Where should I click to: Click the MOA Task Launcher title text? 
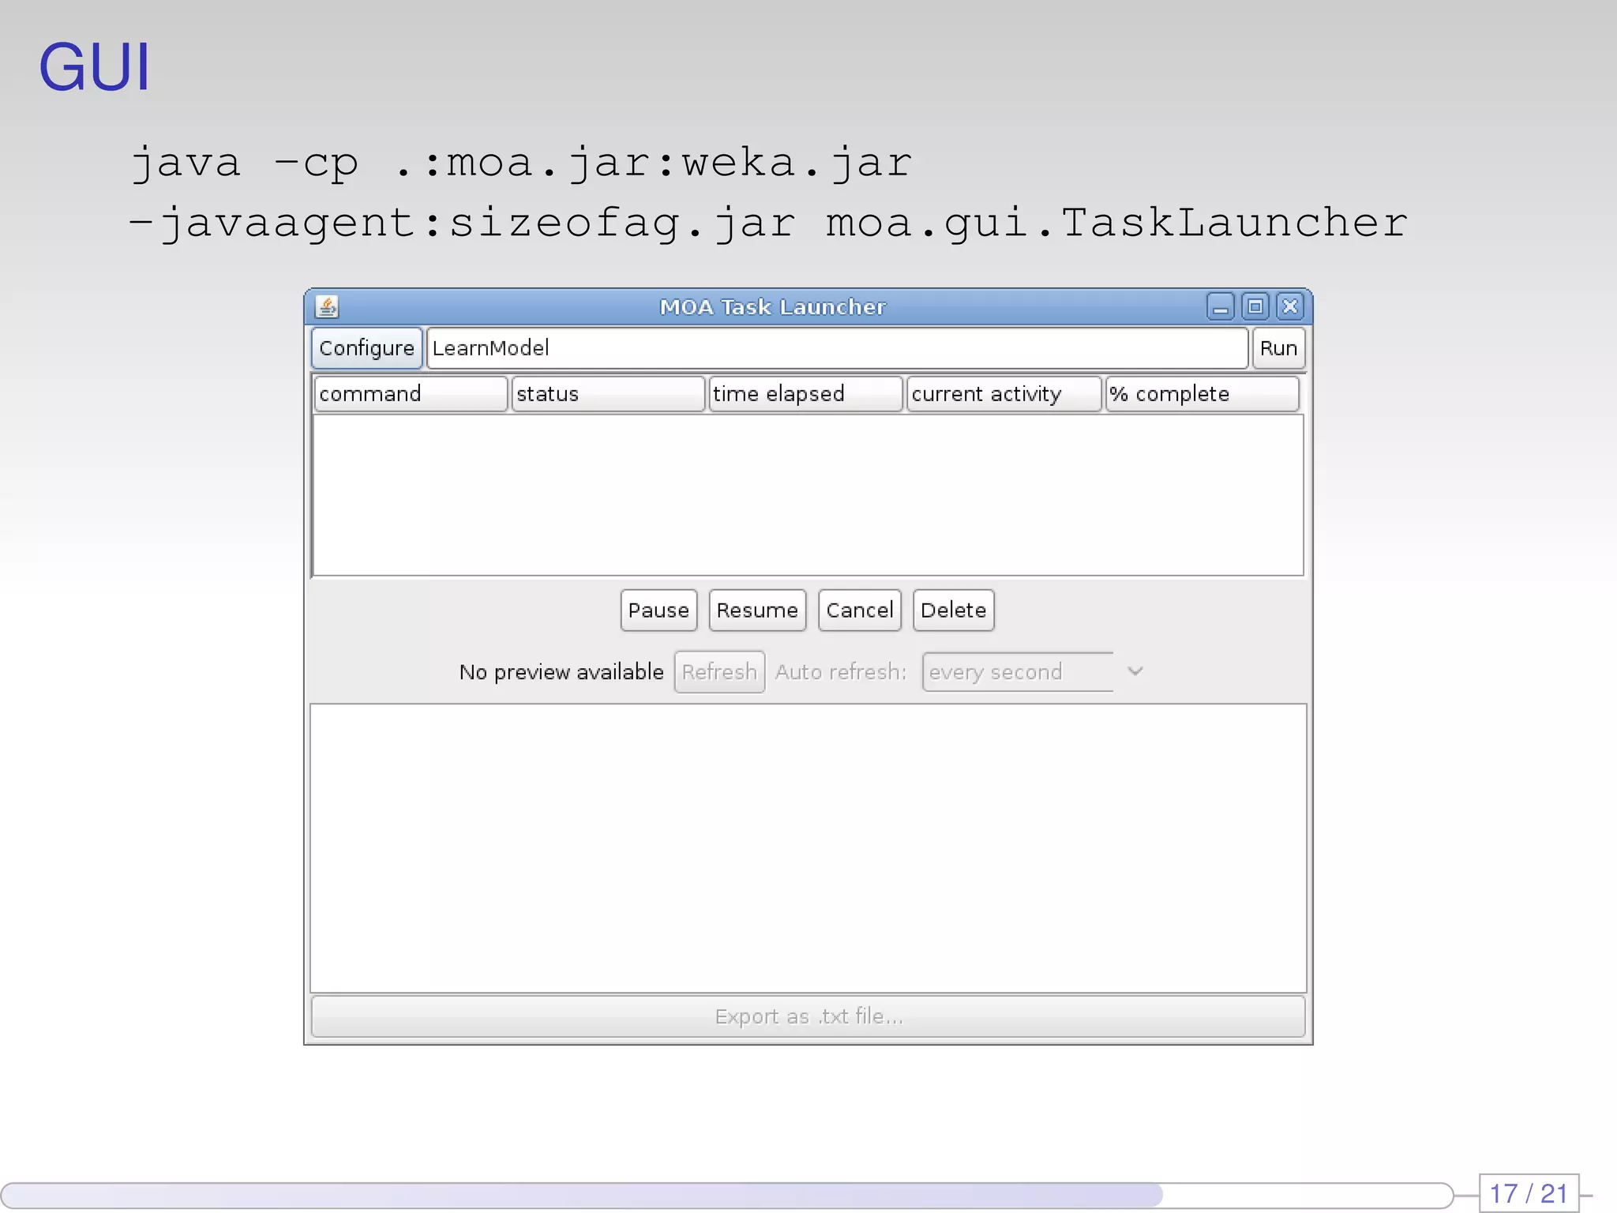(773, 307)
